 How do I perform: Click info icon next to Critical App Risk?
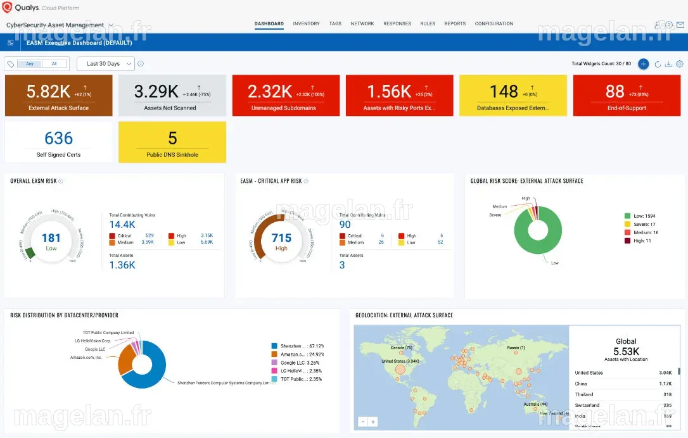[x=306, y=181]
